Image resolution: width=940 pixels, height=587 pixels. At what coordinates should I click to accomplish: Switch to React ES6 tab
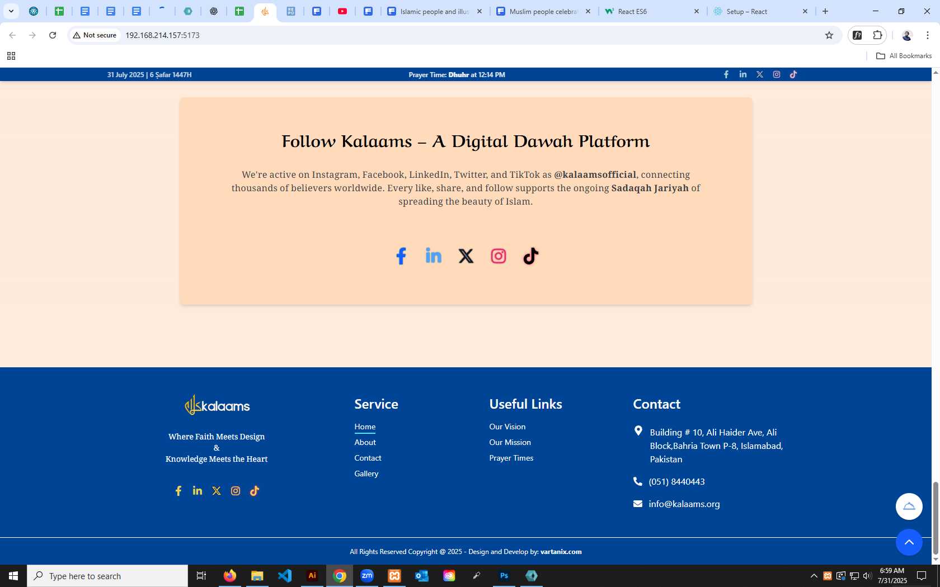pos(652,11)
